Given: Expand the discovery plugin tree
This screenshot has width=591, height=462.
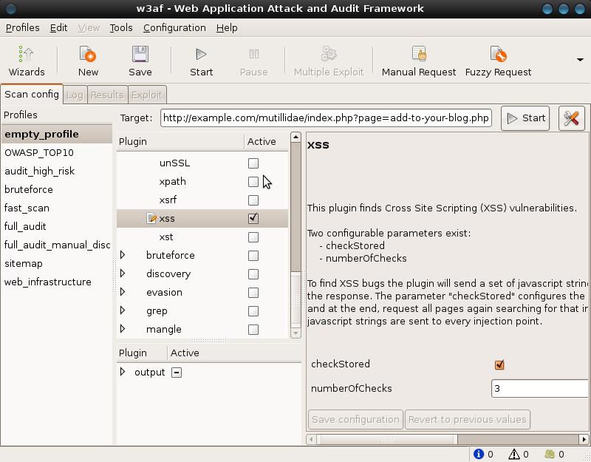Looking at the screenshot, I should (x=123, y=274).
